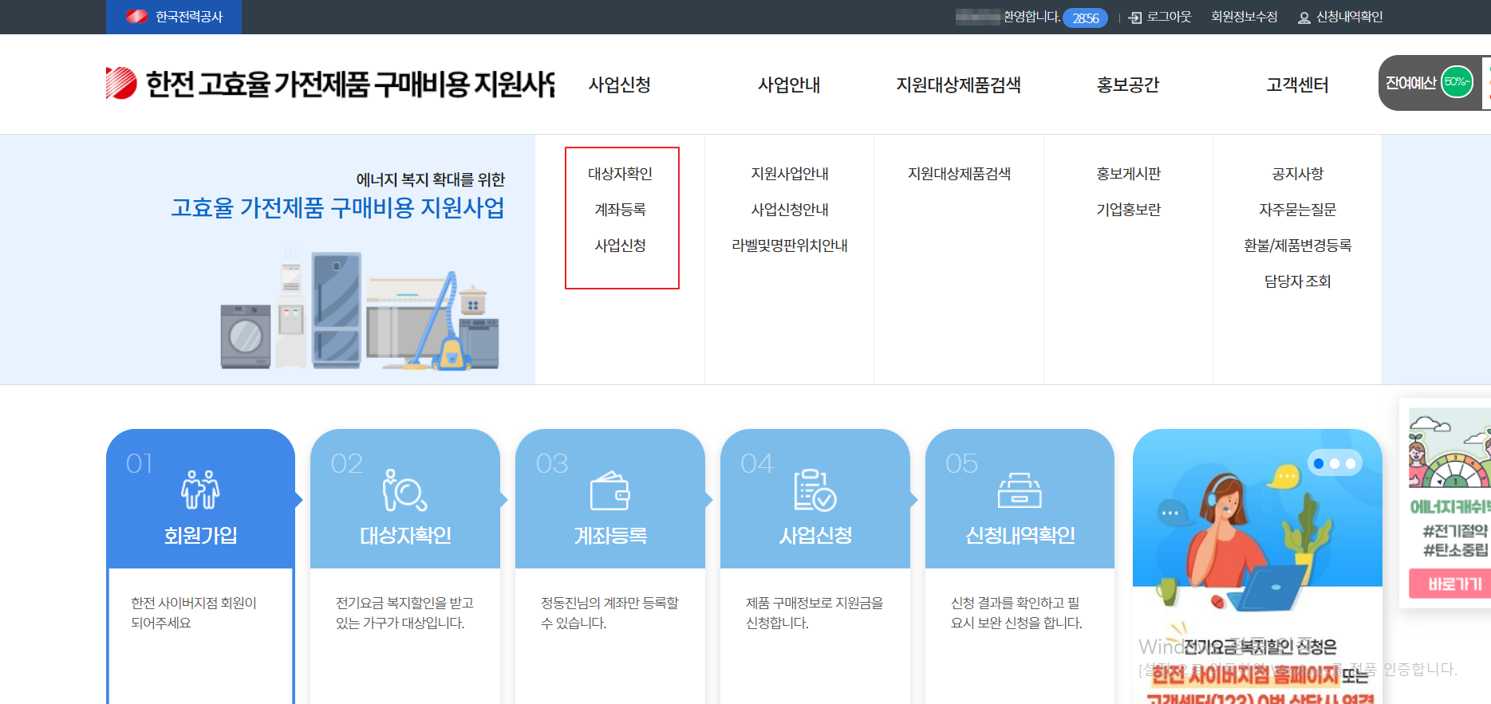
Task: Click the 잔여예산 budget button
Action: coord(1434,83)
